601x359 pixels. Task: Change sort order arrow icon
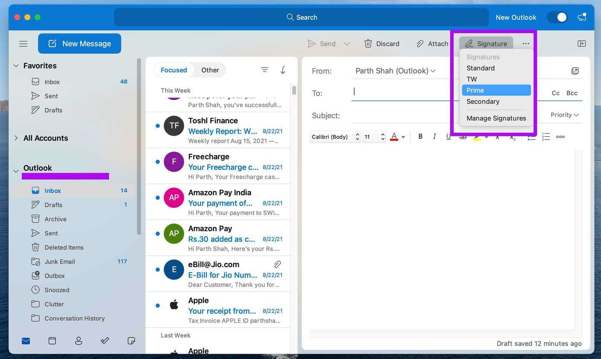(x=283, y=70)
